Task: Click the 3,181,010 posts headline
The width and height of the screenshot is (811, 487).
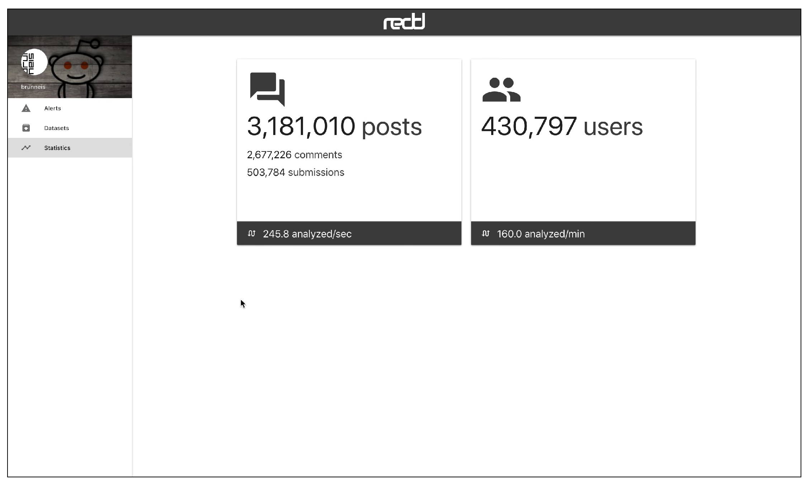Action: [x=334, y=126]
